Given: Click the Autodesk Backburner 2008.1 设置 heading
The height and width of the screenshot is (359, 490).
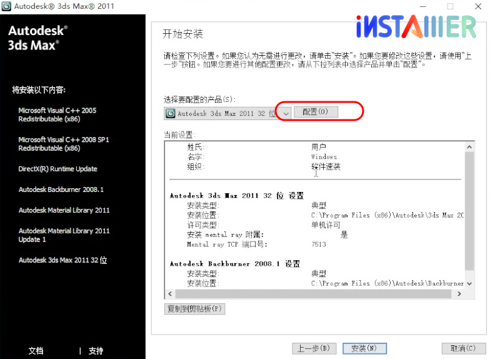Looking at the screenshot, I should point(235,264).
